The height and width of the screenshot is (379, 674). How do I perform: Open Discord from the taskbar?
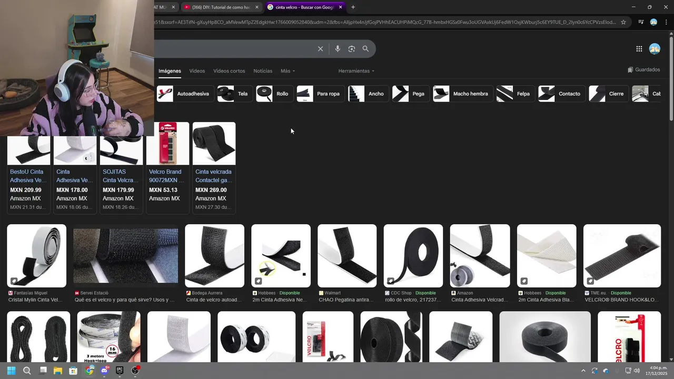105,371
